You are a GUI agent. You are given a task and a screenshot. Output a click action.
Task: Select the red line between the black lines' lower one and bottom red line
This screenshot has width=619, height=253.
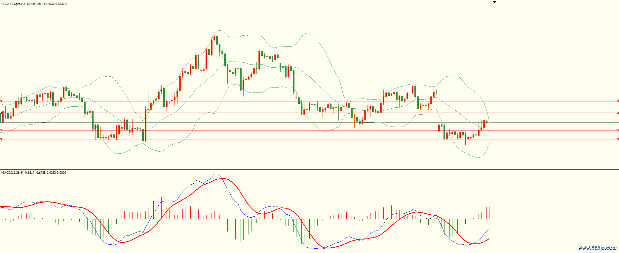coord(309,130)
